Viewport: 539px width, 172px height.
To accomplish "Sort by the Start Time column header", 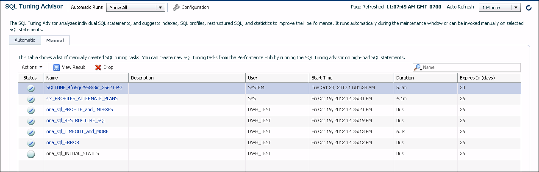I will [x=322, y=78].
